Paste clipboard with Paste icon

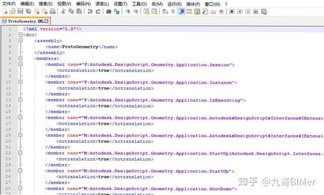(79, 11)
